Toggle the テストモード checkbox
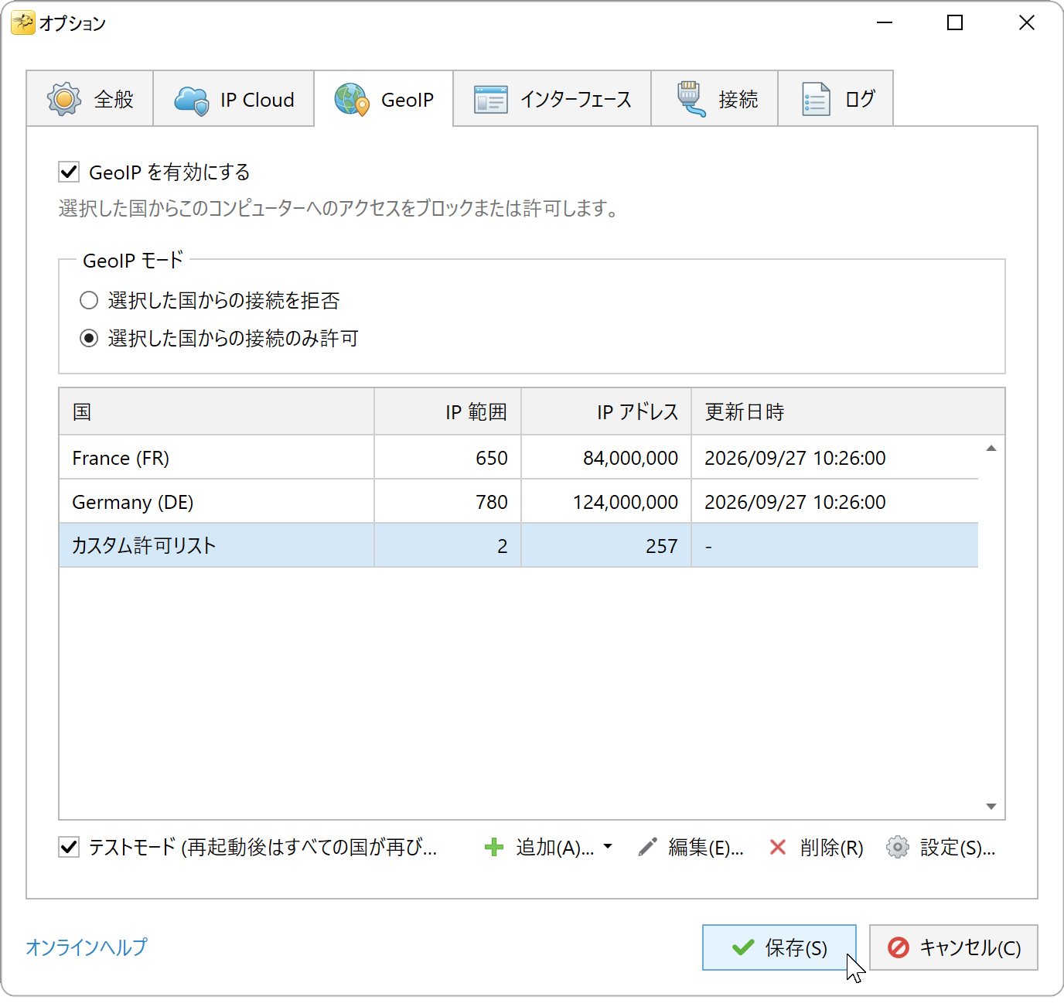 tap(69, 847)
